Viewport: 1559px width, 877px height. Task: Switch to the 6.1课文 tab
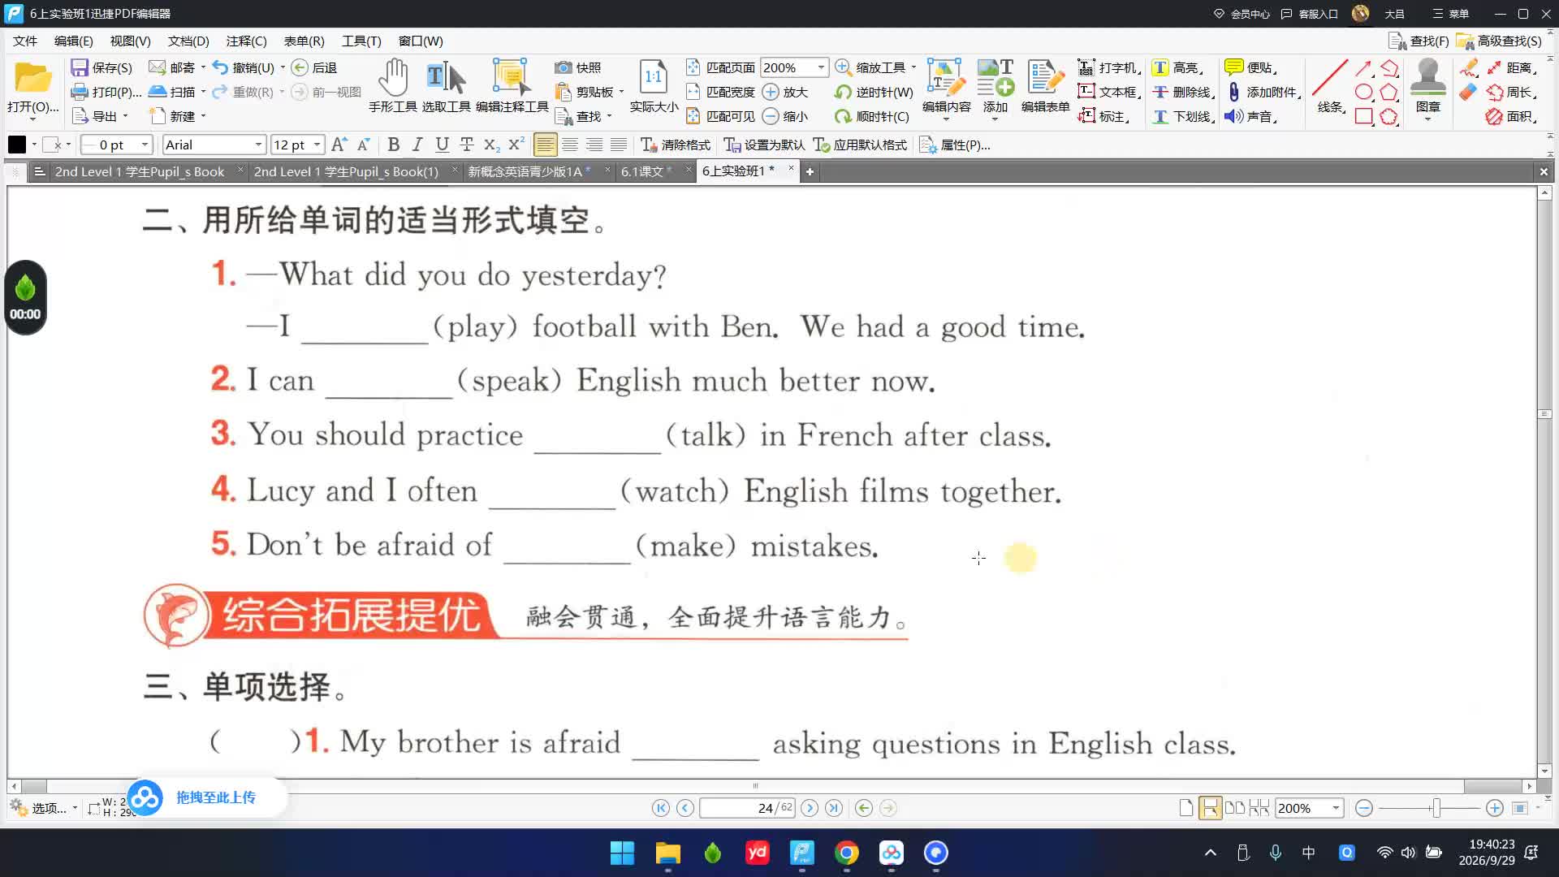[x=642, y=171]
